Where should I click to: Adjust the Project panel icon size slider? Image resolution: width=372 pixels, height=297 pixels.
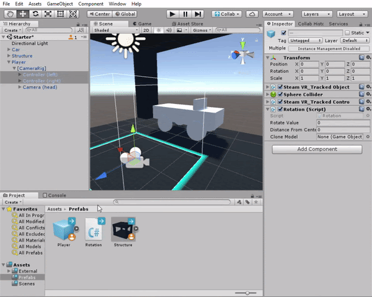click(247, 293)
